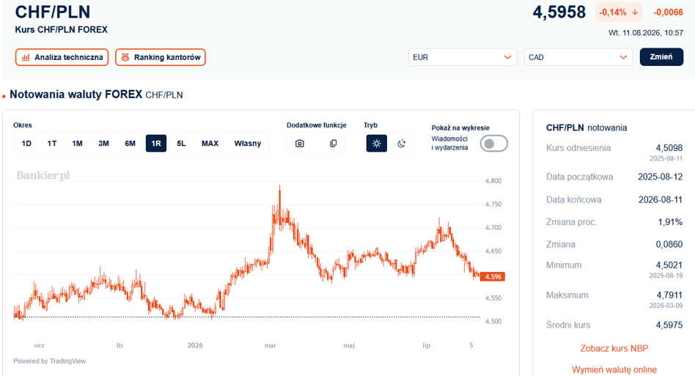Select the 3M period
The image size is (695, 376).
click(x=103, y=144)
